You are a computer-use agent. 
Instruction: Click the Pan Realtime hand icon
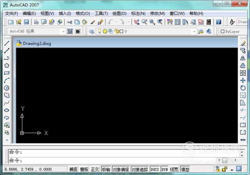pos(137,22)
